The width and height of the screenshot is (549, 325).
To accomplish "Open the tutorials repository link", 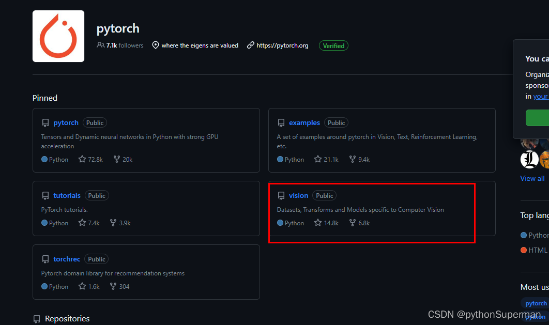I will point(67,195).
